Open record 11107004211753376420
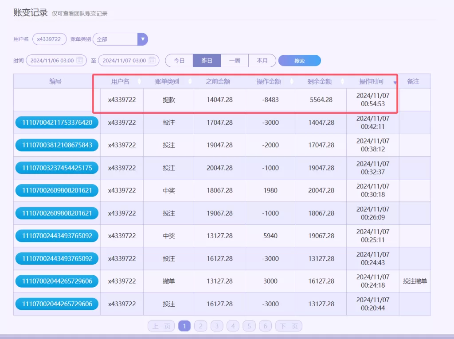Screen dimensions: 454x339 [57, 123]
